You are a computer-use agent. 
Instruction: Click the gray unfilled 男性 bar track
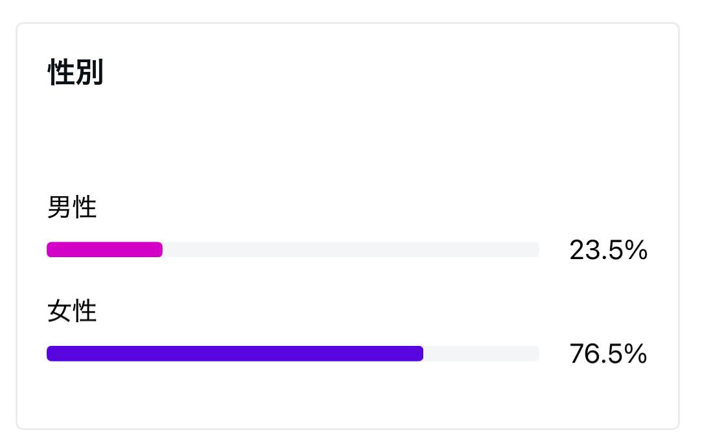350,249
